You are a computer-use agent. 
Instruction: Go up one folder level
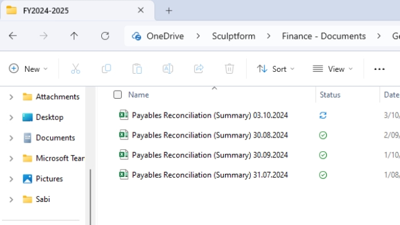74,36
